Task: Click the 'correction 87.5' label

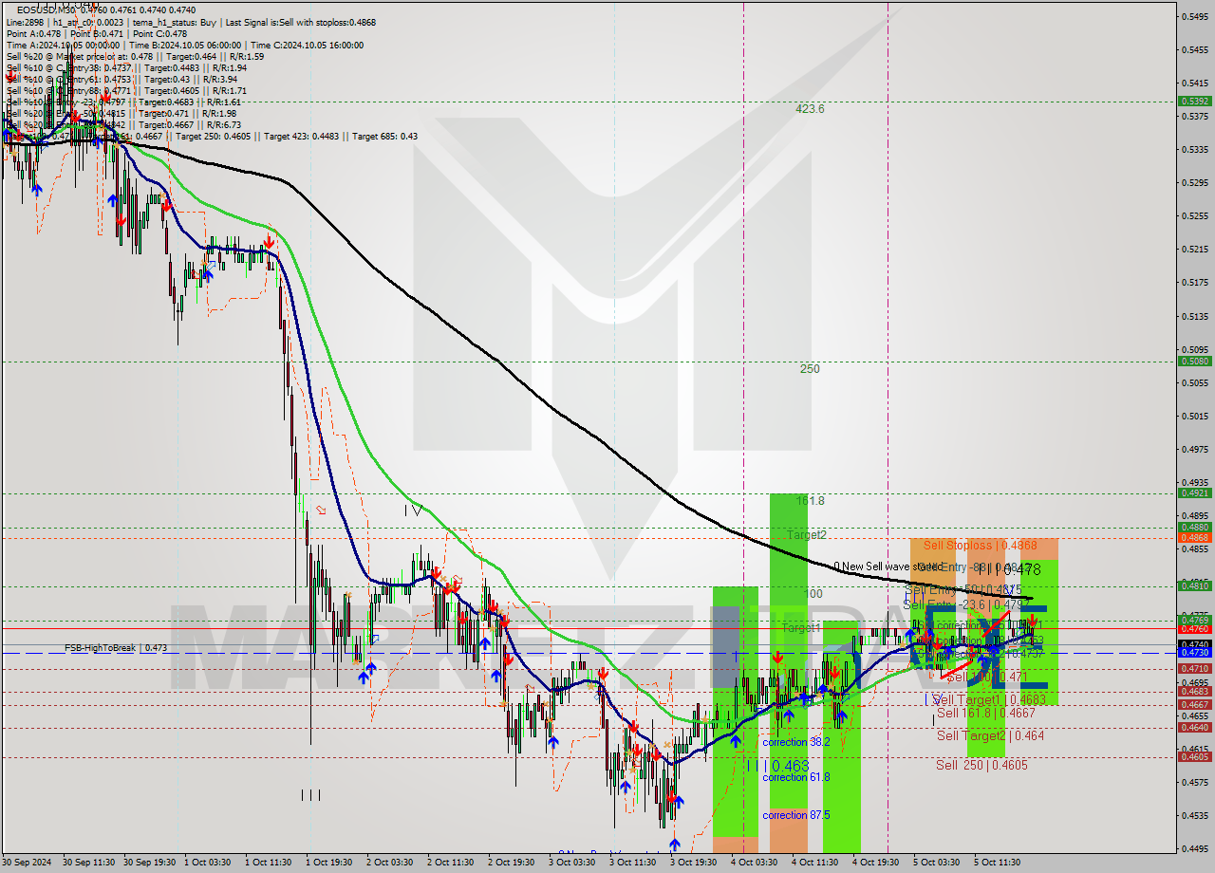Action: (795, 815)
